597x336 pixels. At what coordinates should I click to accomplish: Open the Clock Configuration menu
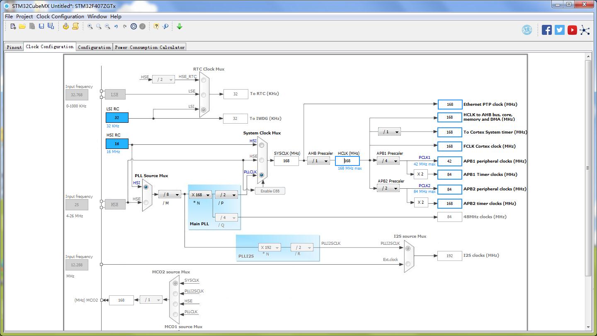[60, 17]
